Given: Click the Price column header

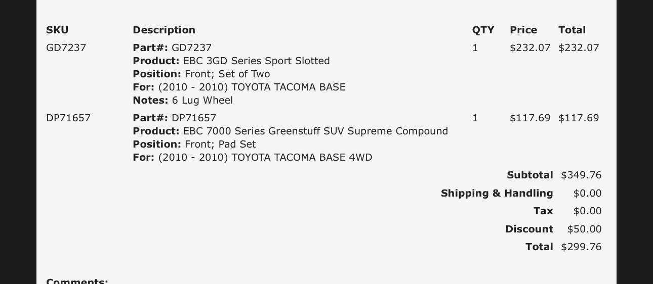Looking at the screenshot, I should click(523, 30).
